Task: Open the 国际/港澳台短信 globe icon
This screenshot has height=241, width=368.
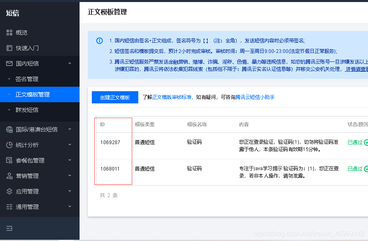Action: coord(9,129)
